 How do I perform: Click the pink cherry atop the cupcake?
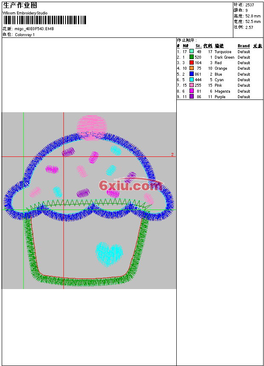[92, 128]
